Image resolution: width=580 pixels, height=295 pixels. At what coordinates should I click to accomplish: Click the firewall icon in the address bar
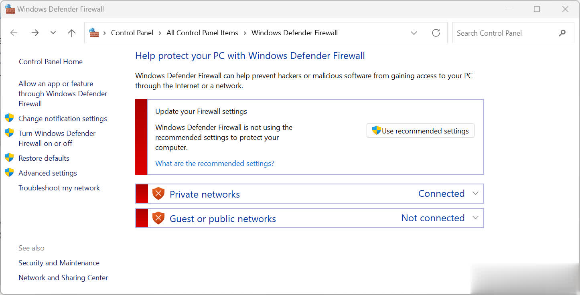coord(94,33)
